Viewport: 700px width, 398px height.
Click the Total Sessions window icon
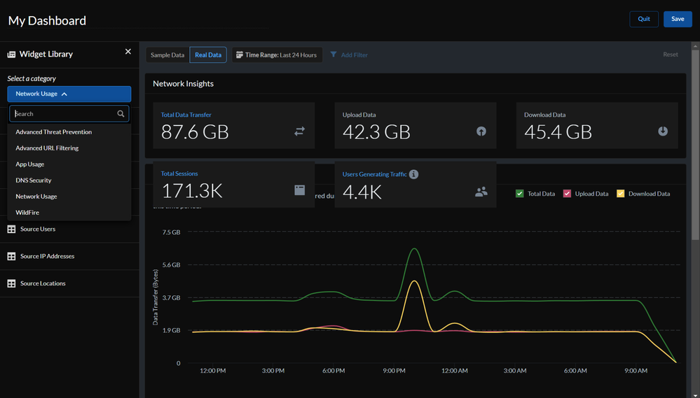point(299,190)
